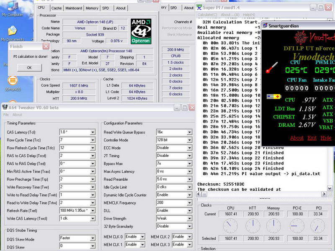Open Help(H) menu in Super PI
The height and width of the screenshot is (251, 335).
(x=249, y=15)
